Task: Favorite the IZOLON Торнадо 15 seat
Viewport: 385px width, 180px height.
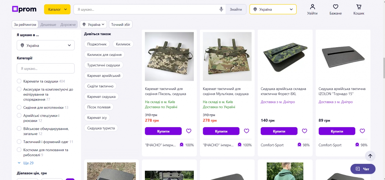Action: (362, 131)
